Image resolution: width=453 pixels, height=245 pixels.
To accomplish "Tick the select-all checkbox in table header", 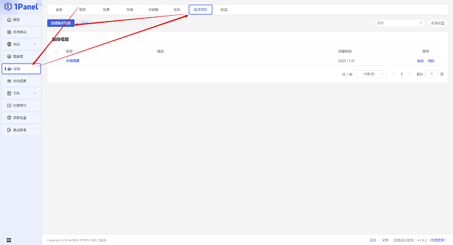I will click(x=56, y=51).
